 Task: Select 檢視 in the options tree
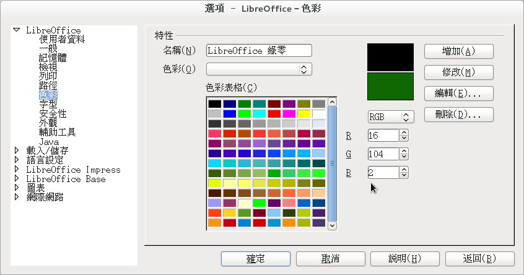click(x=48, y=67)
